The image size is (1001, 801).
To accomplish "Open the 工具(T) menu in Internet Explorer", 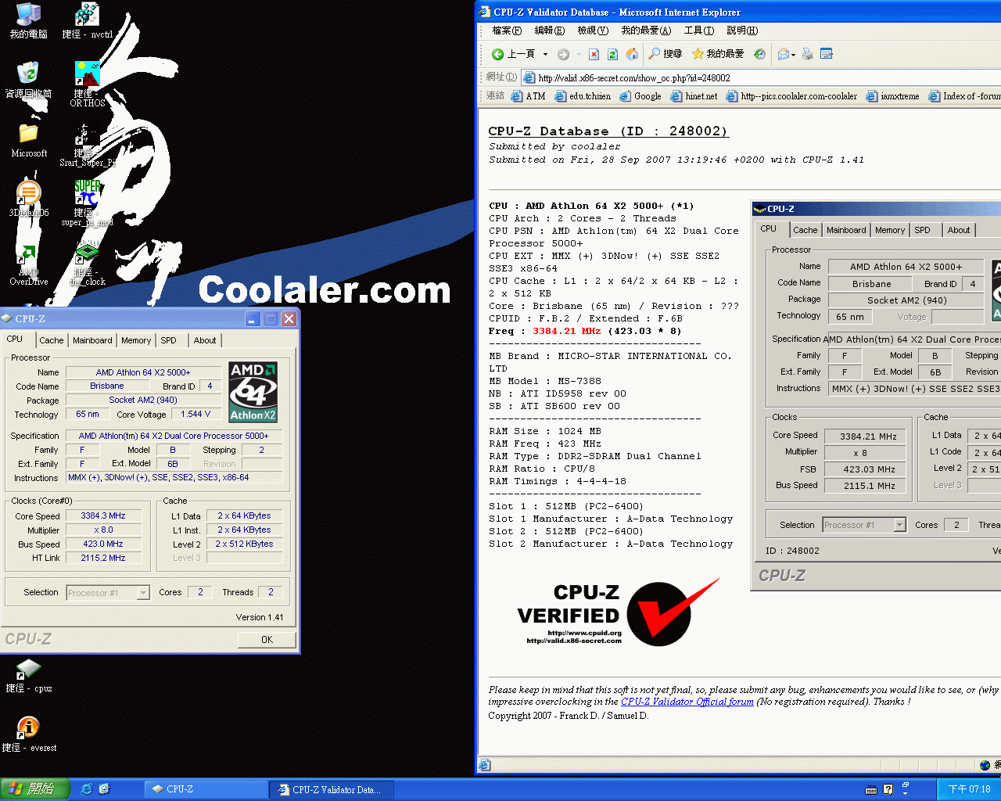I will 698,31.
